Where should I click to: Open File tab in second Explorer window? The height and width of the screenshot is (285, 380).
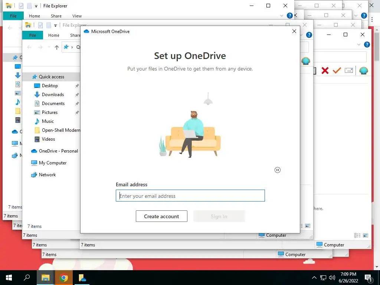[x=33, y=35]
